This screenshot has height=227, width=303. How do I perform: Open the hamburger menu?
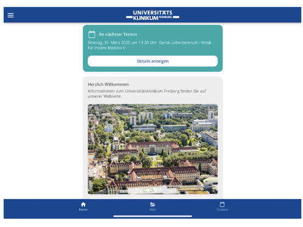(10, 15)
